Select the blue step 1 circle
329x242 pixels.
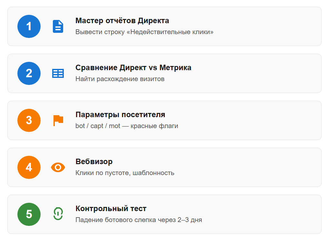click(29, 26)
